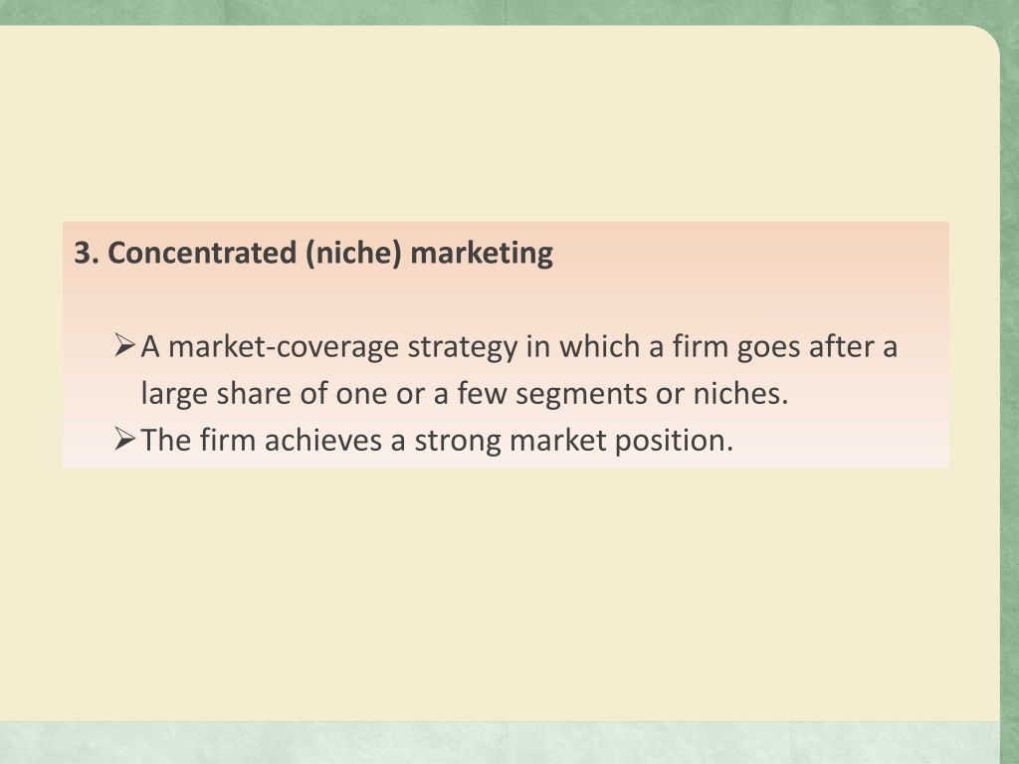Click the dark green border on the right edge
The width and height of the screenshot is (1019, 764).
coord(1009,390)
